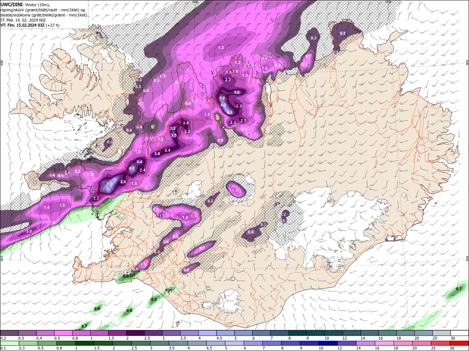This screenshot has width=469, height=351.
Task: Click the 'slydda/snjókoma' legend description line
Action: [44, 15]
